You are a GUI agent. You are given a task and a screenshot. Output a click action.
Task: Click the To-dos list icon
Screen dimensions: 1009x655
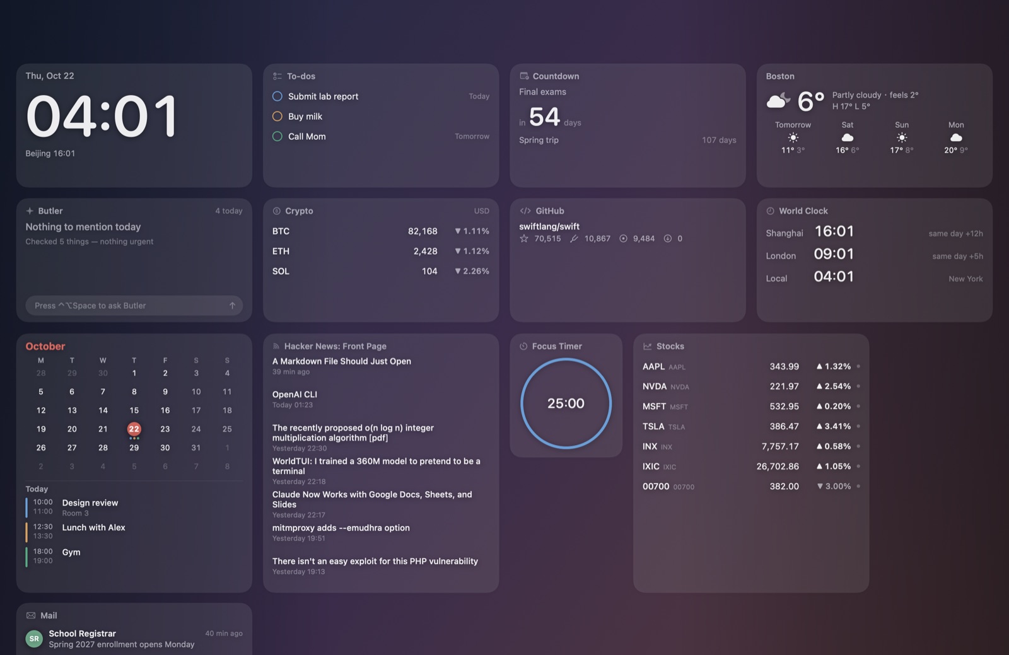(277, 76)
